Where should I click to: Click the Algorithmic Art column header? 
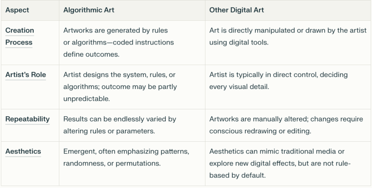(89, 10)
